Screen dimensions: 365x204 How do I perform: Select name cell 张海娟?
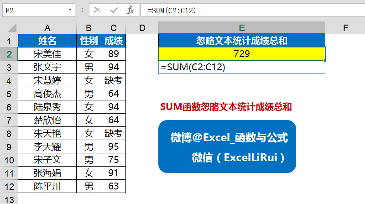(47, 173)
